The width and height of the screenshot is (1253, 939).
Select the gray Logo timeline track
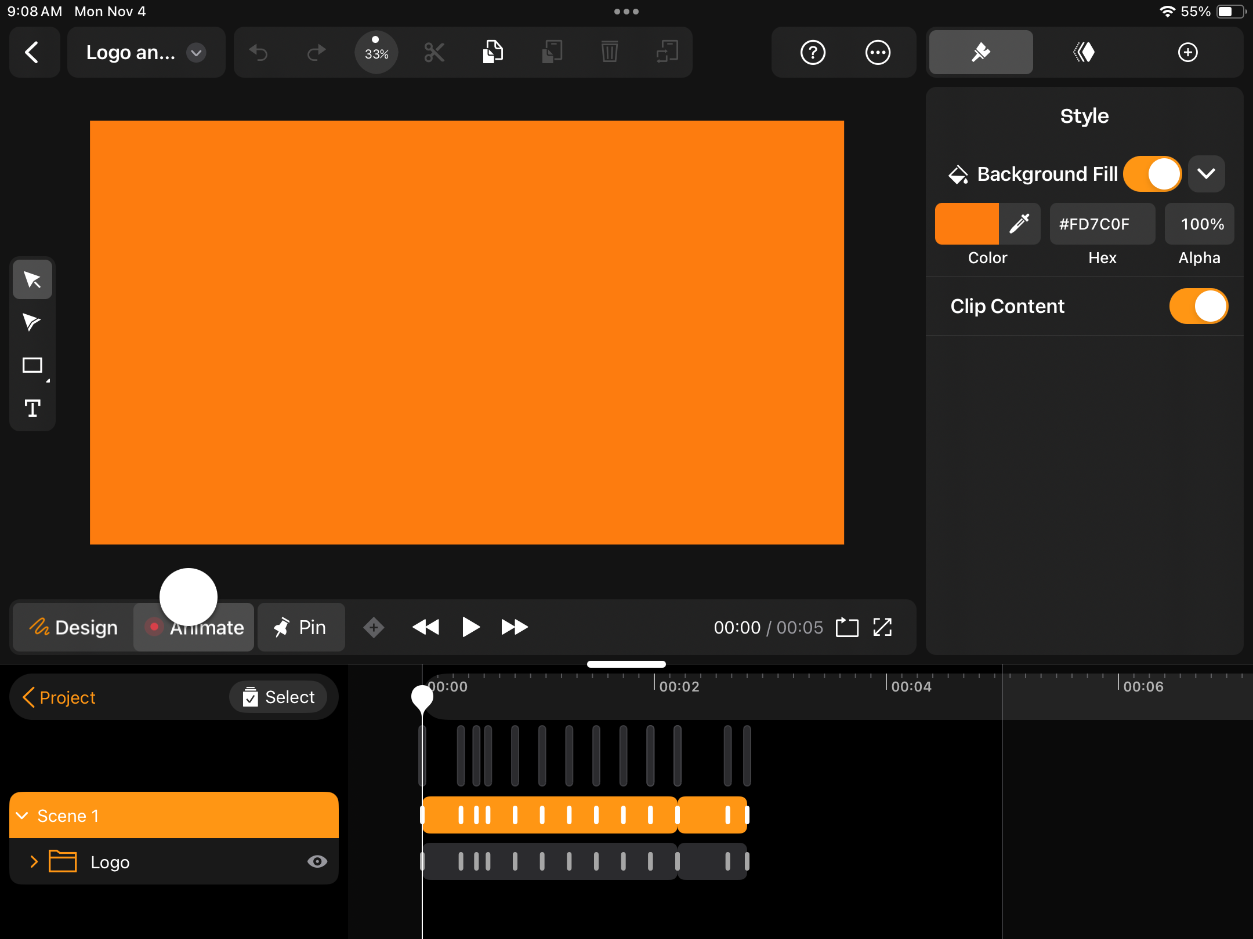tap(585, 861)
